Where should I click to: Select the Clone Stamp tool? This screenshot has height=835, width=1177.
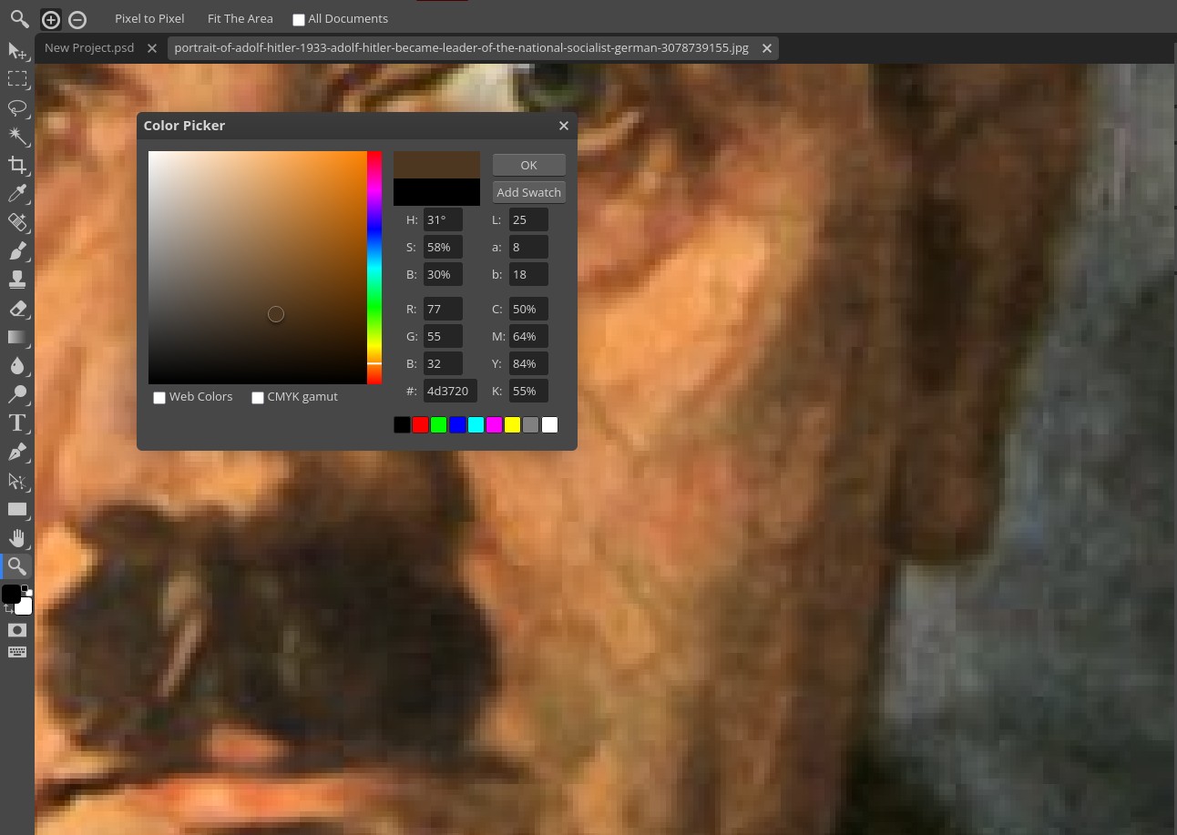17,280
